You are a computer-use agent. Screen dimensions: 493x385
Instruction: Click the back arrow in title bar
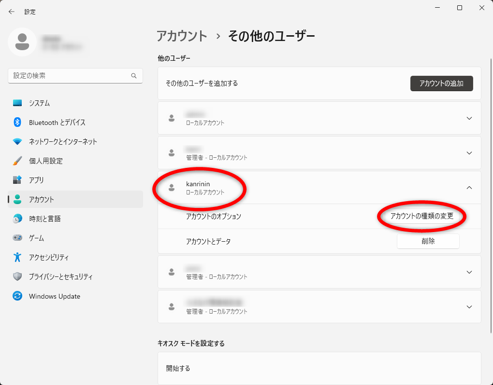[x=12, y=12]
